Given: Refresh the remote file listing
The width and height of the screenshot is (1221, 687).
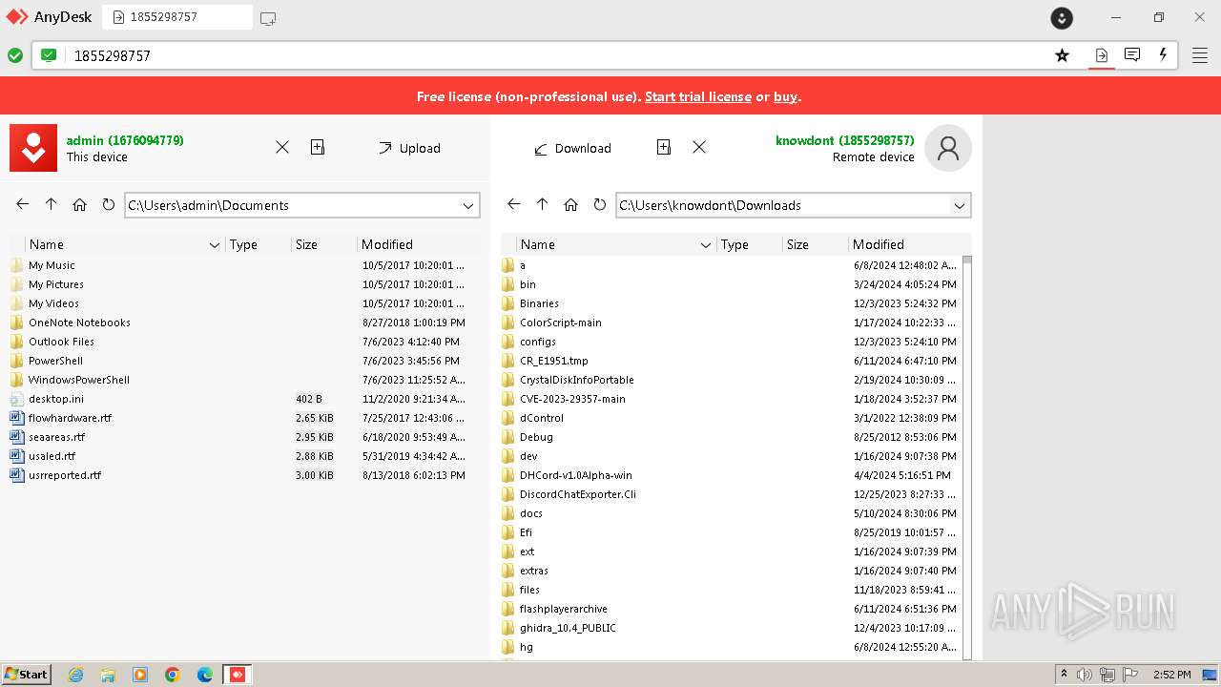Looking at the screenshot, I should point(599,204).
